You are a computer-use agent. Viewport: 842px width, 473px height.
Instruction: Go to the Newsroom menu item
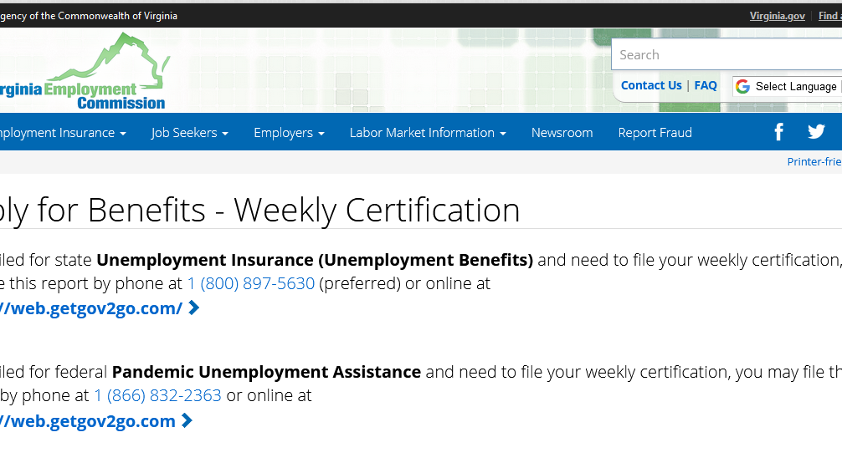(x=562, y=133)
